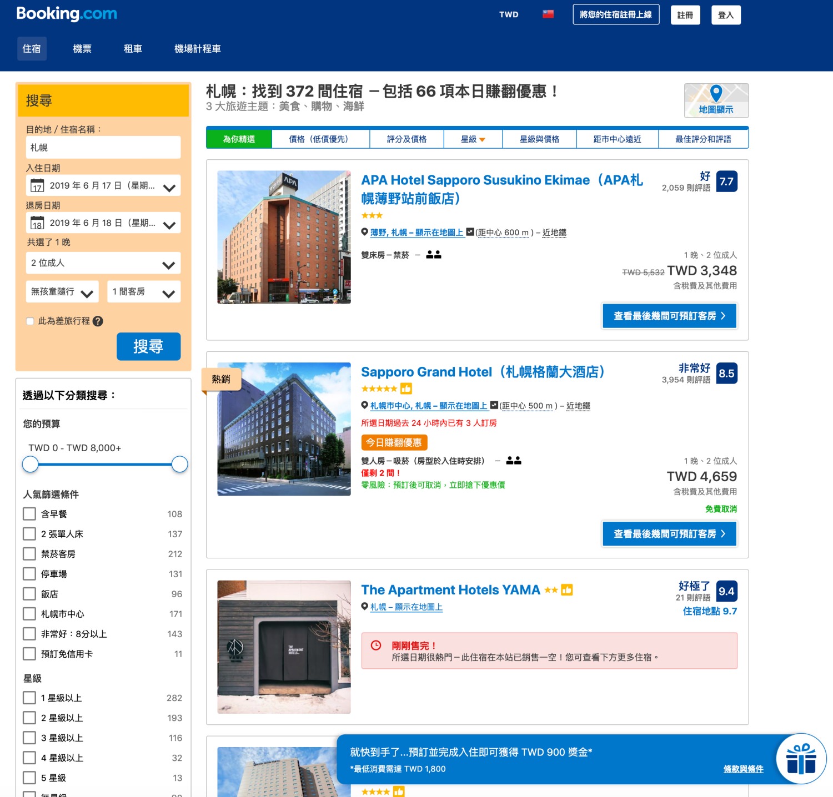Open the Sapporo Grand Hotel title link
The image size is (833, 797).
483,372
